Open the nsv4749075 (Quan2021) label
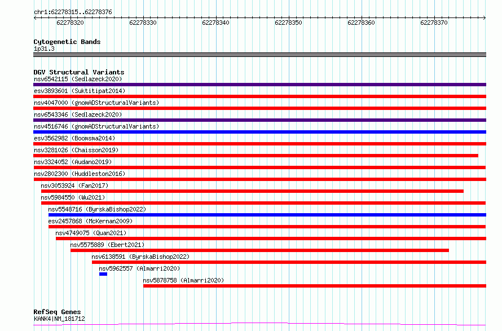The width and height of the screenshot is (502, 331). pos(91,233)
